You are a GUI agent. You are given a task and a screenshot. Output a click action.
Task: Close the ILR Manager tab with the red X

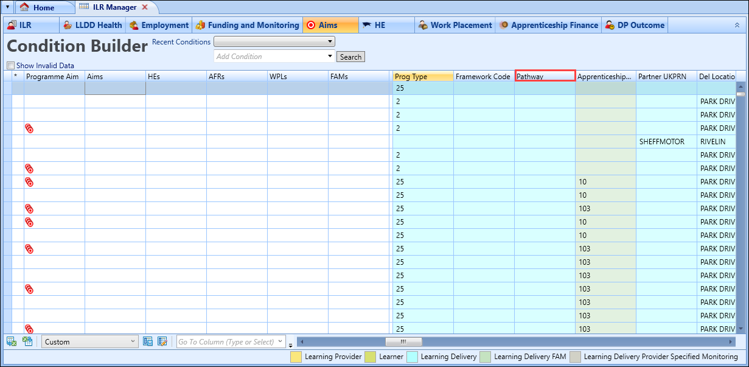click(145, 7)
